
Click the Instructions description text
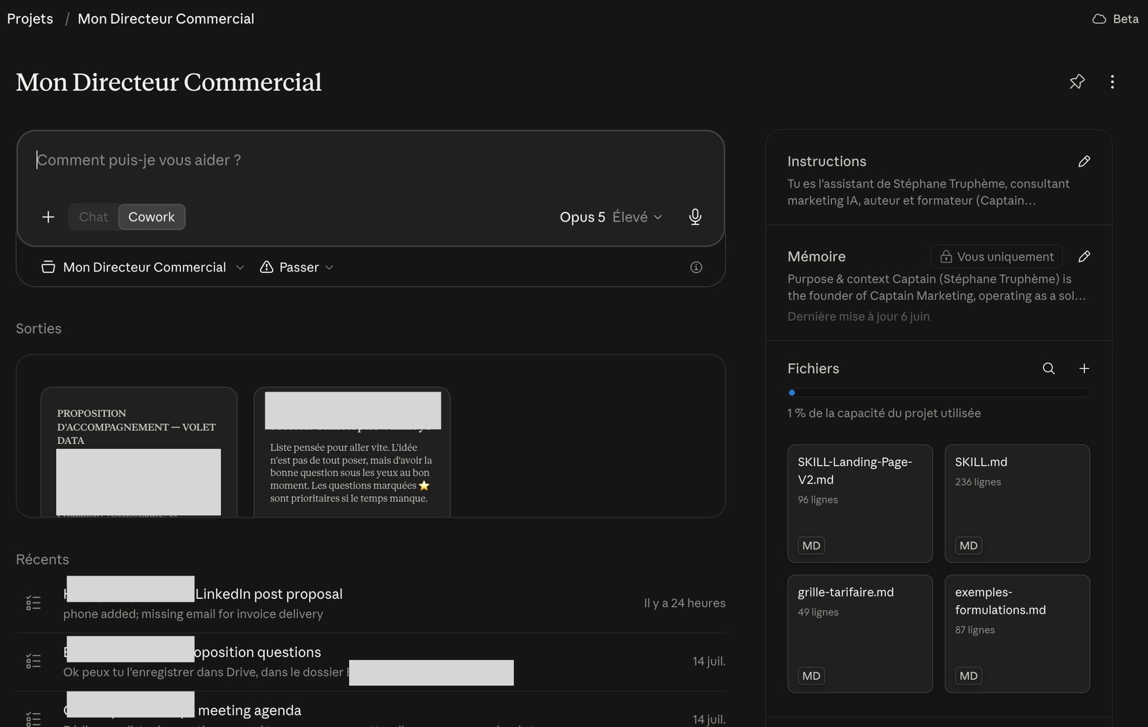click(928, 192)
